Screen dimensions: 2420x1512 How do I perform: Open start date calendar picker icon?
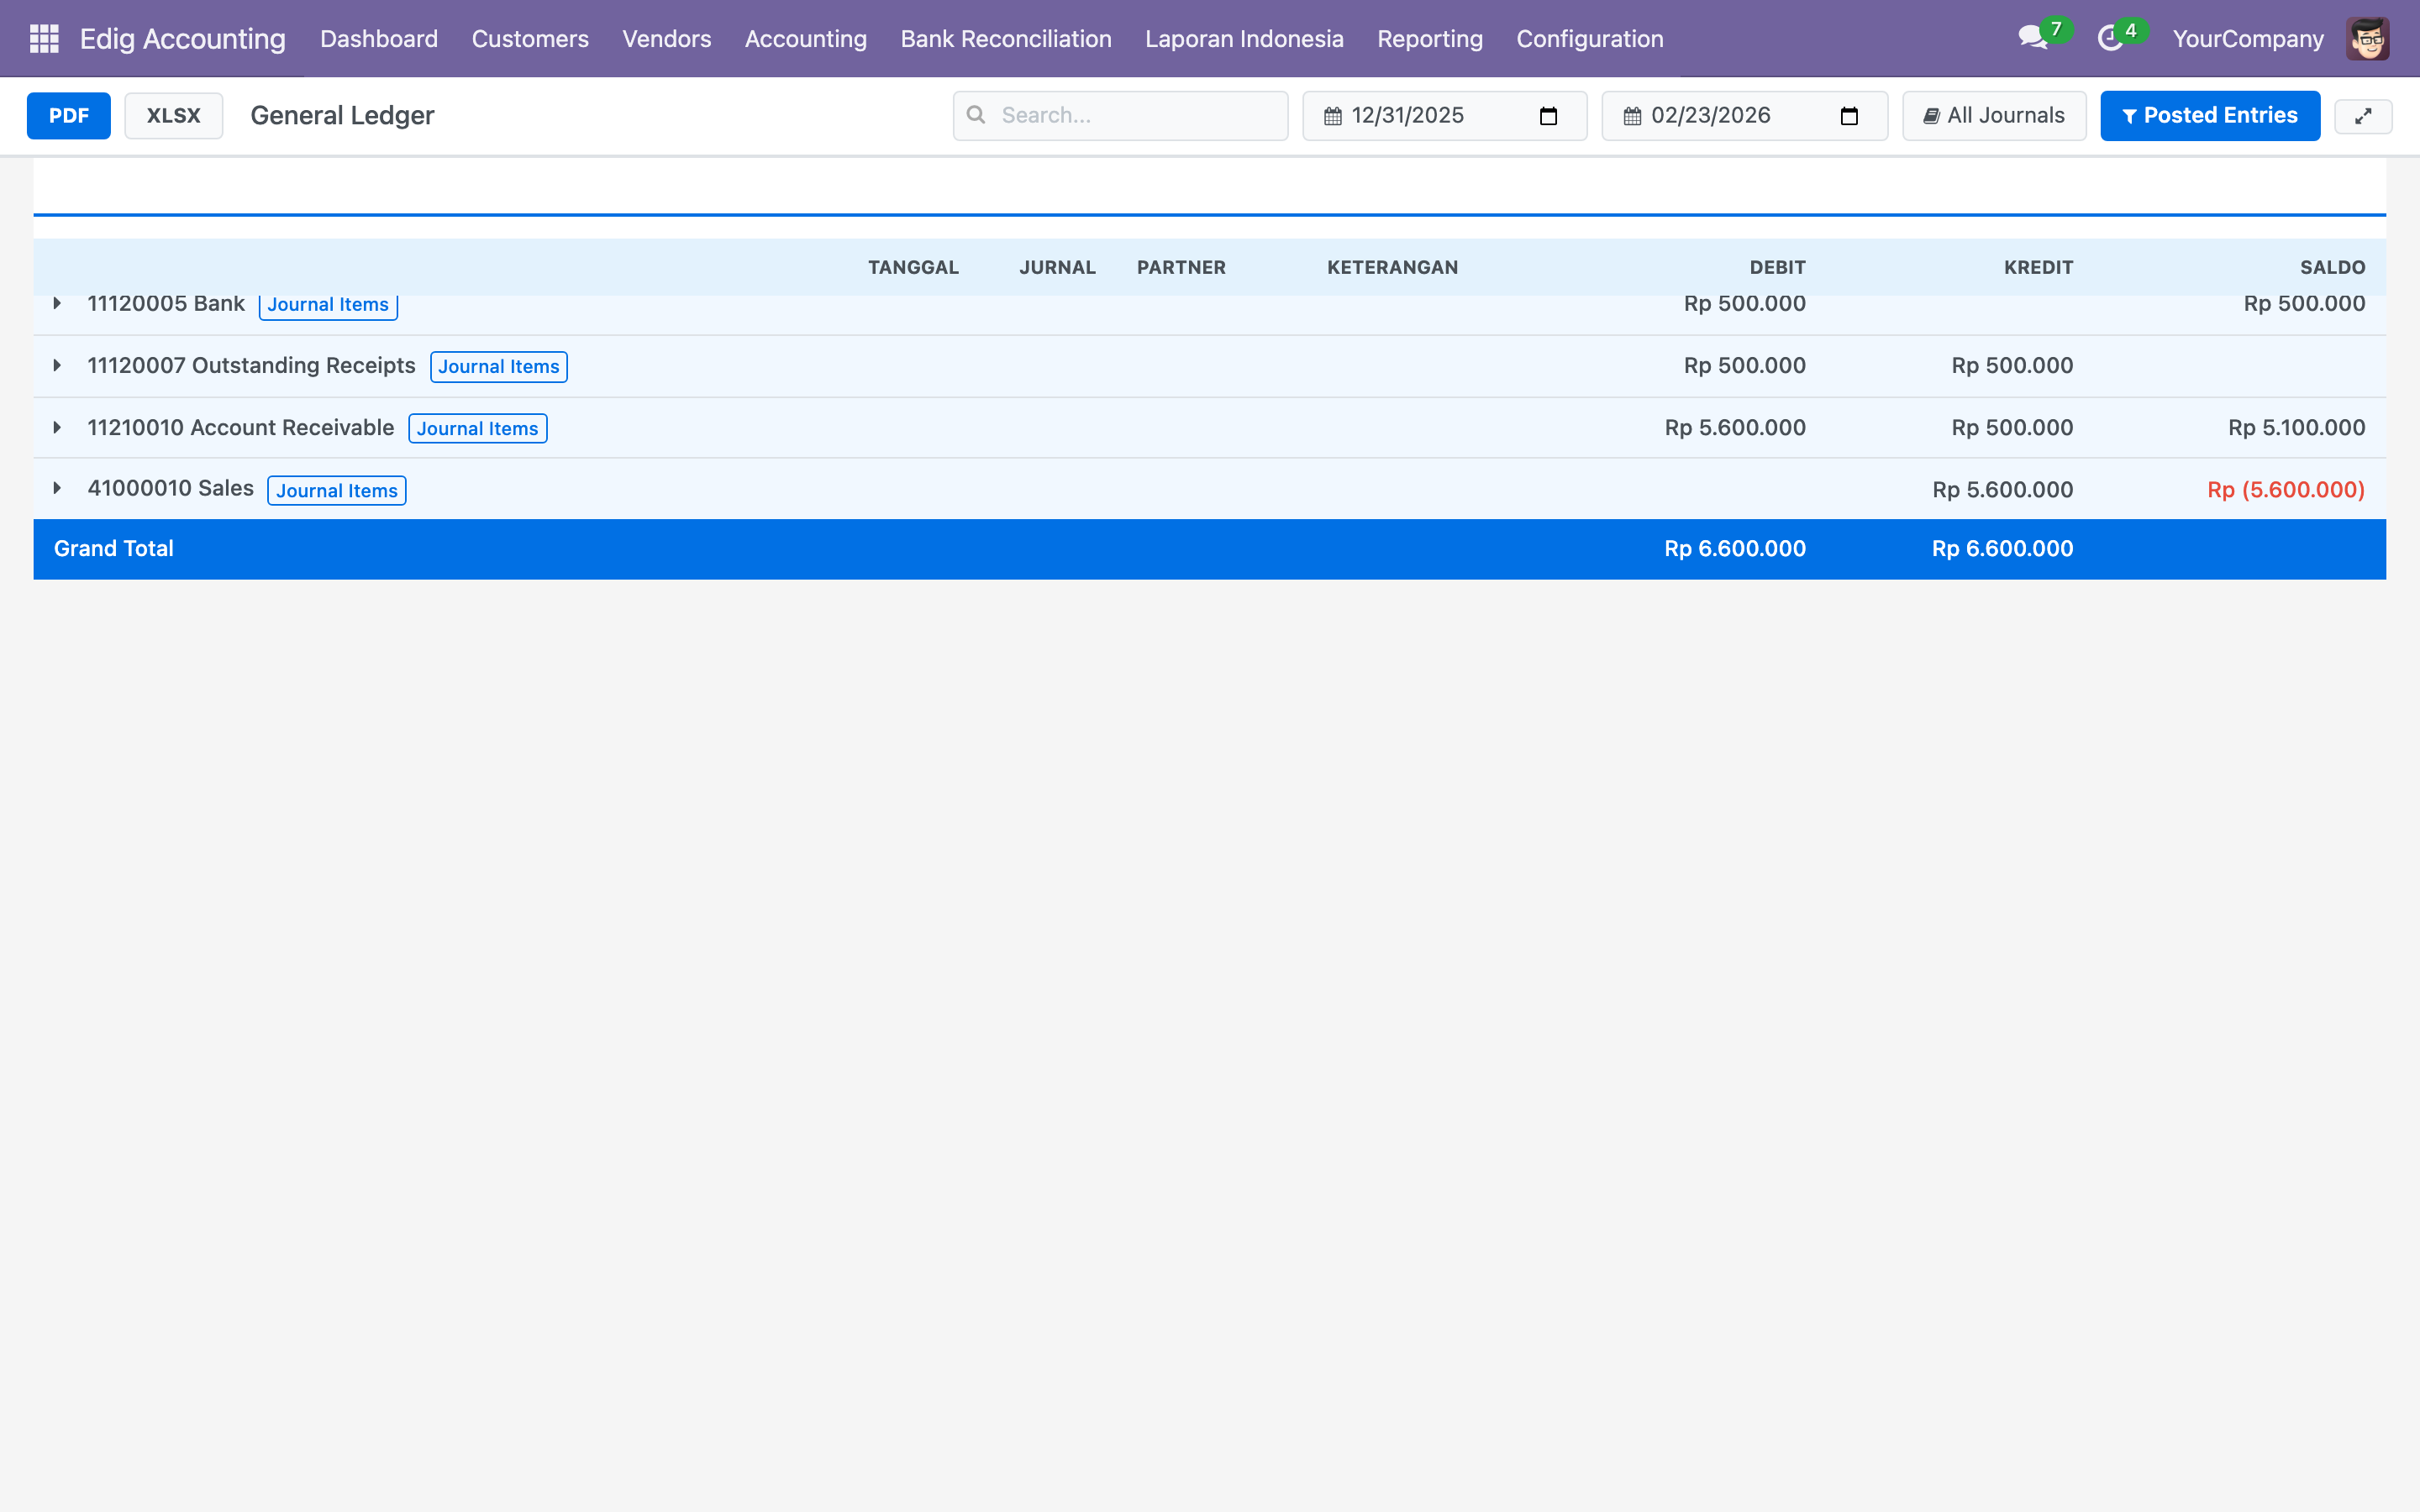pos(1548,116)
